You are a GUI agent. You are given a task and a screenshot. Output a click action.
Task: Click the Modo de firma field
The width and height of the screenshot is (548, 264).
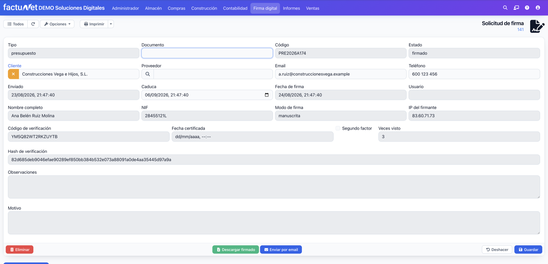coord(341,116)
